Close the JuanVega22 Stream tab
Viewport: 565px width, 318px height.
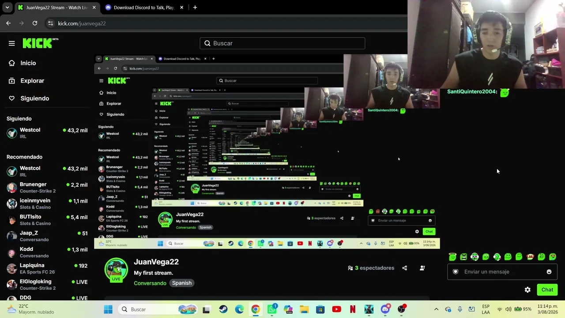94,8
